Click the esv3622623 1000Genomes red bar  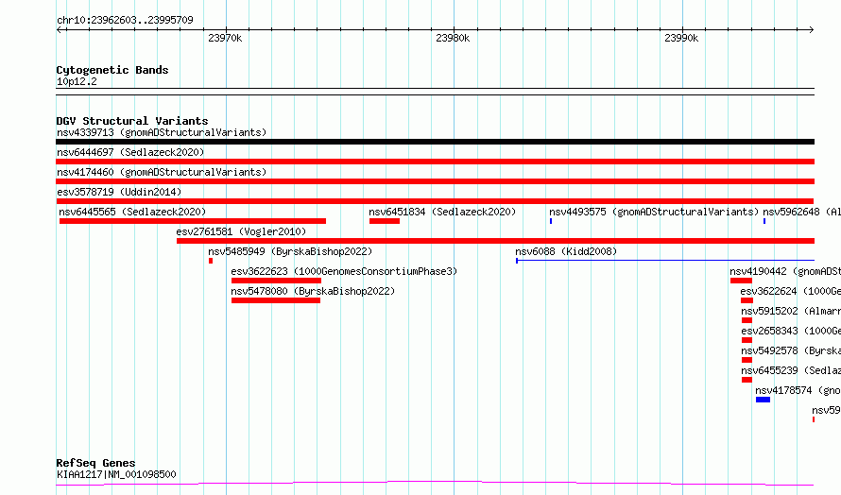tap(276, 281)
